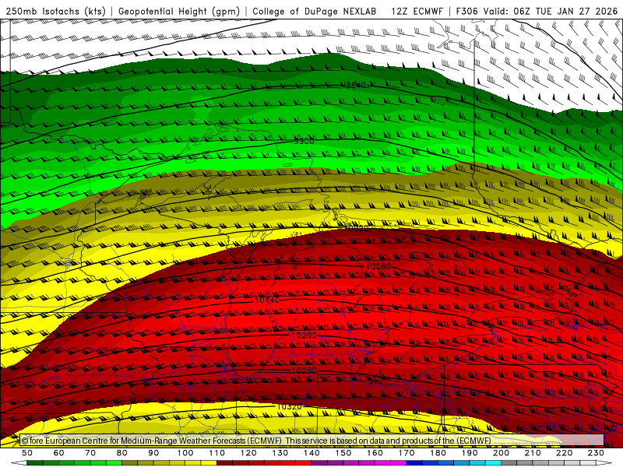The width and height of the screenshot is (623, 467).
Task: Click the "Geopotential Height (gpm)" header text
Action: (x=179, y=11)
